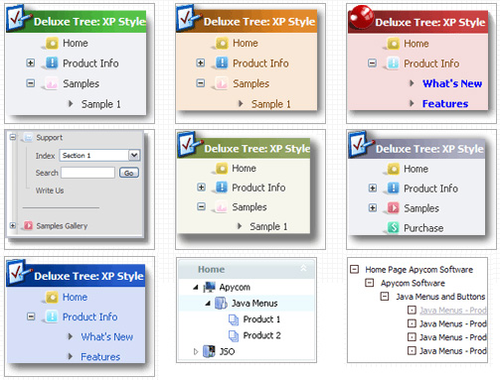This screenshot has width=500, height=380.
Task: Click Samples icon in olive tree panel
Action: 221,207
